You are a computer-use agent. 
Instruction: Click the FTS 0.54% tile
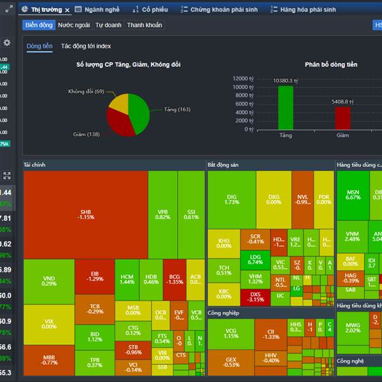point(162,339)
